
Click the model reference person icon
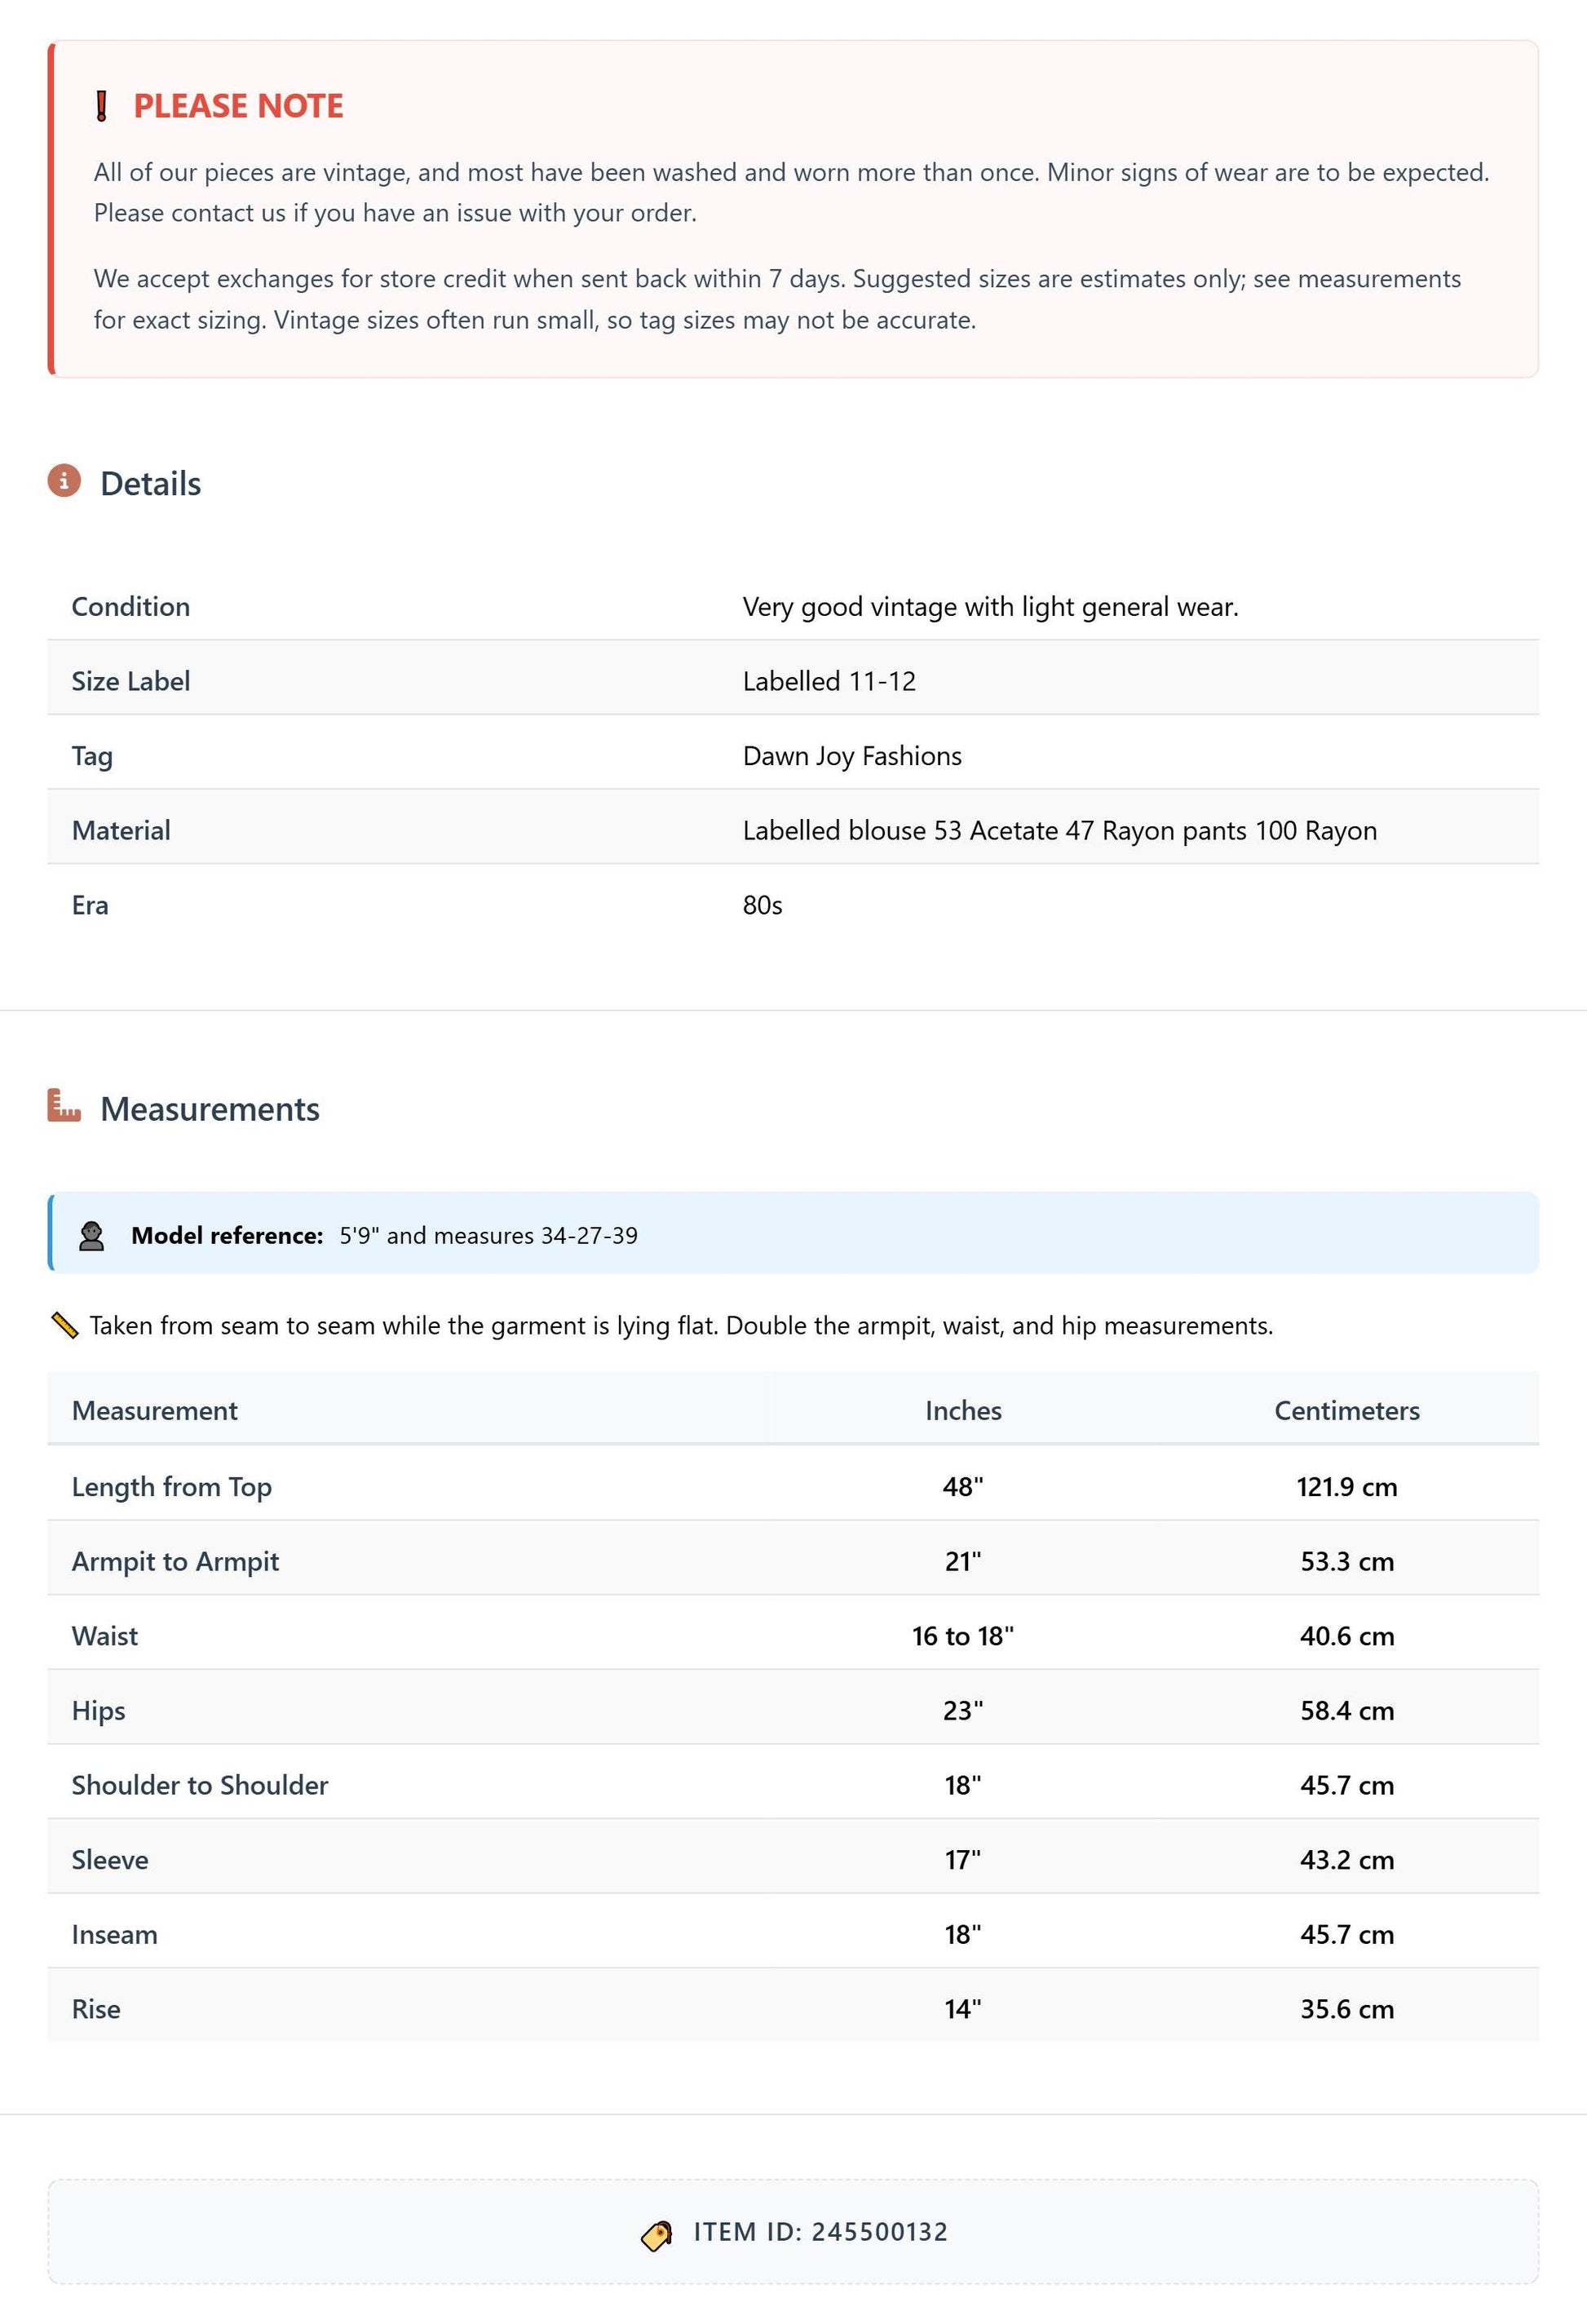(91, 1236)
